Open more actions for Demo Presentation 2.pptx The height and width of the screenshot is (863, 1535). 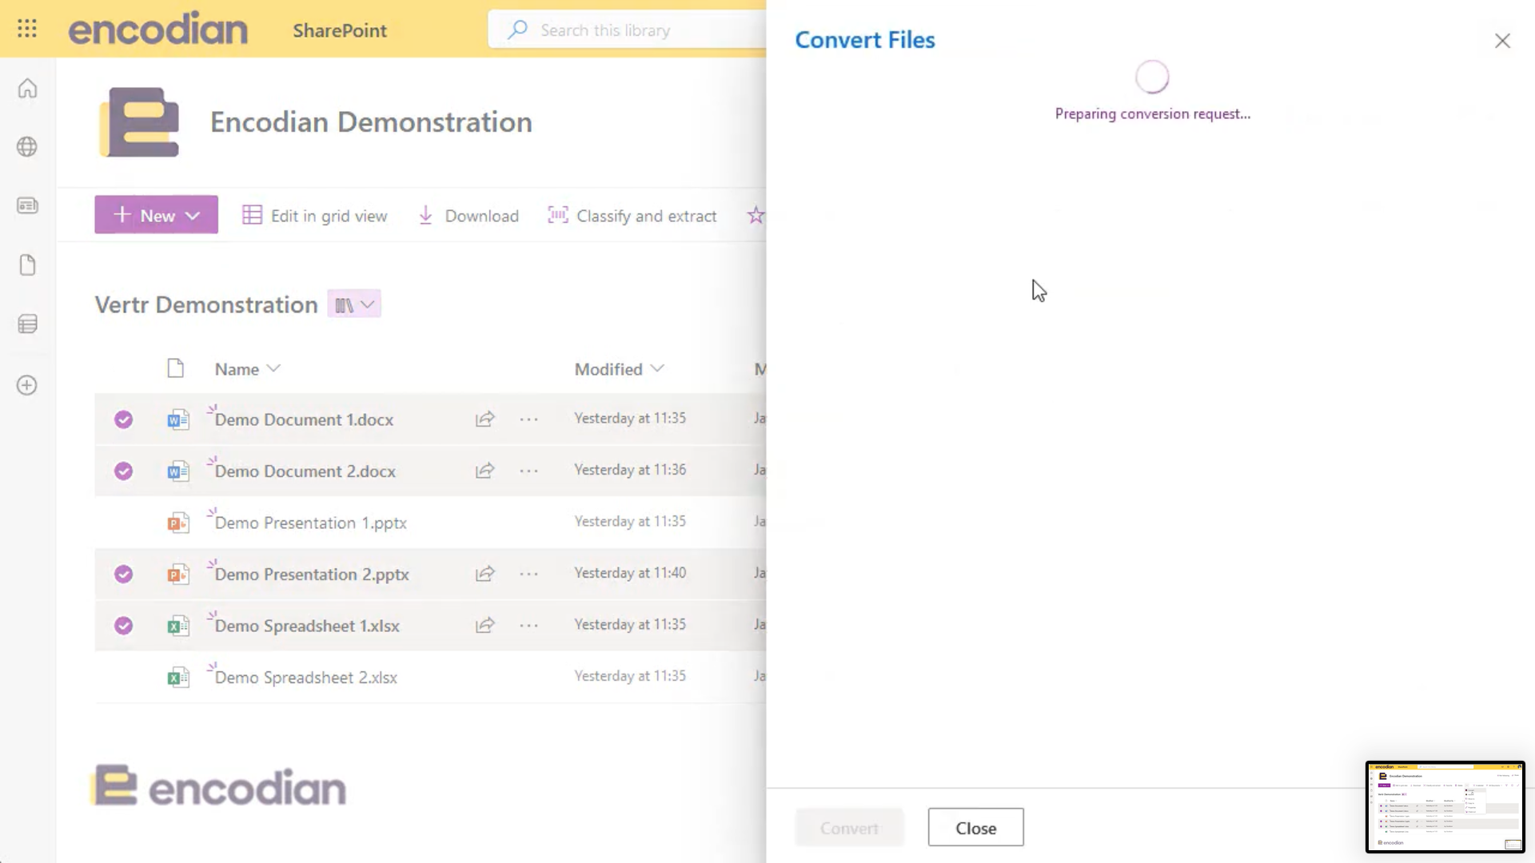(529, 574)
